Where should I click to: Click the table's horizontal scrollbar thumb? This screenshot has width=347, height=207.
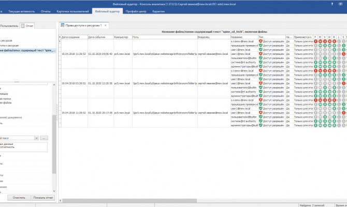coord(129,201)
